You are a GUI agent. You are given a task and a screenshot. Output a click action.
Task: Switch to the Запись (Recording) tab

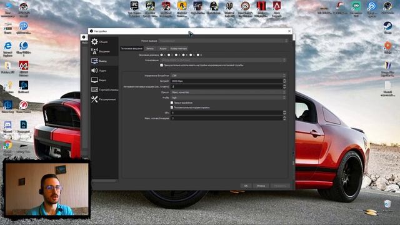point(150,48)
